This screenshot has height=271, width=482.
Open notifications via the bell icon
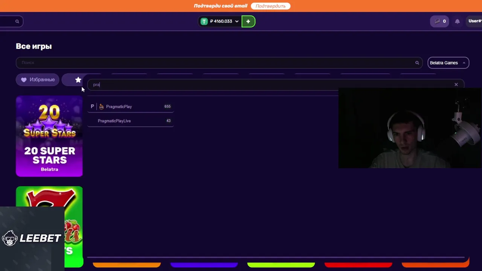point(457,21)
